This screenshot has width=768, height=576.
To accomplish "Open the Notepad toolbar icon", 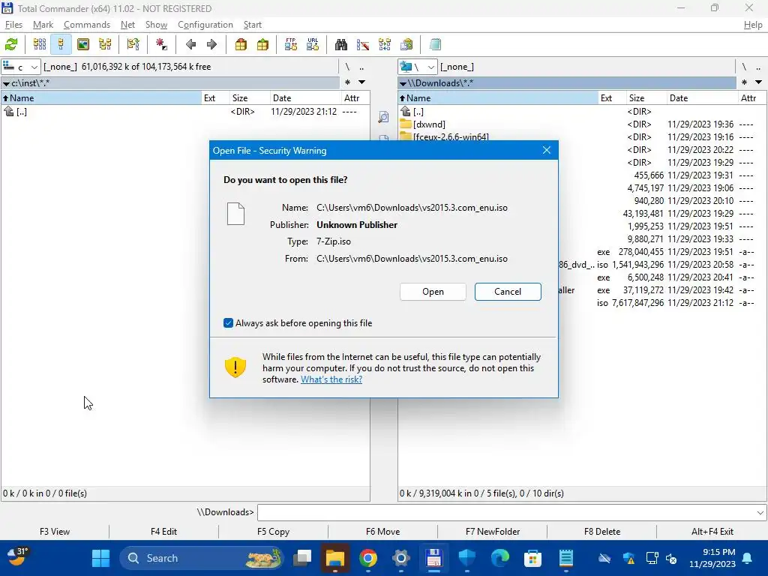I will click(435, 44).
